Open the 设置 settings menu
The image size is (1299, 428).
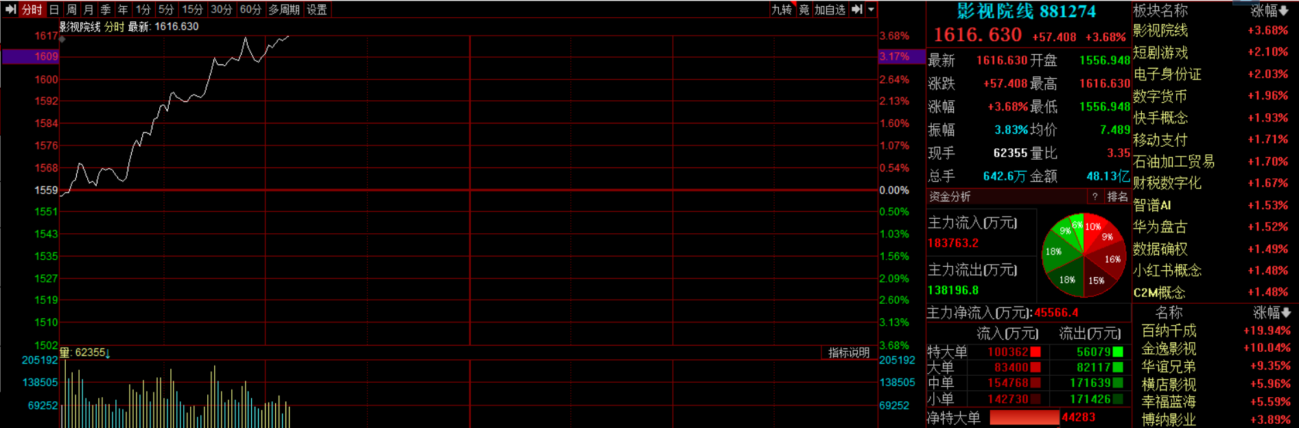pyautogui.click(x=317, y=10)
